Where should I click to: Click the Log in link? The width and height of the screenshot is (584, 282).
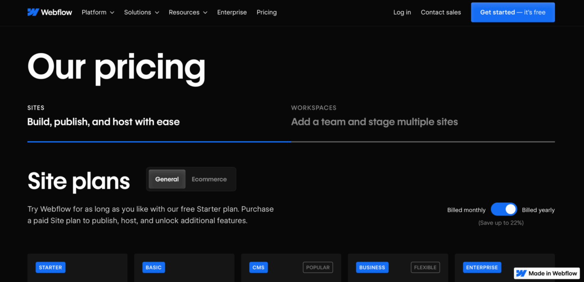pos(402,12)
